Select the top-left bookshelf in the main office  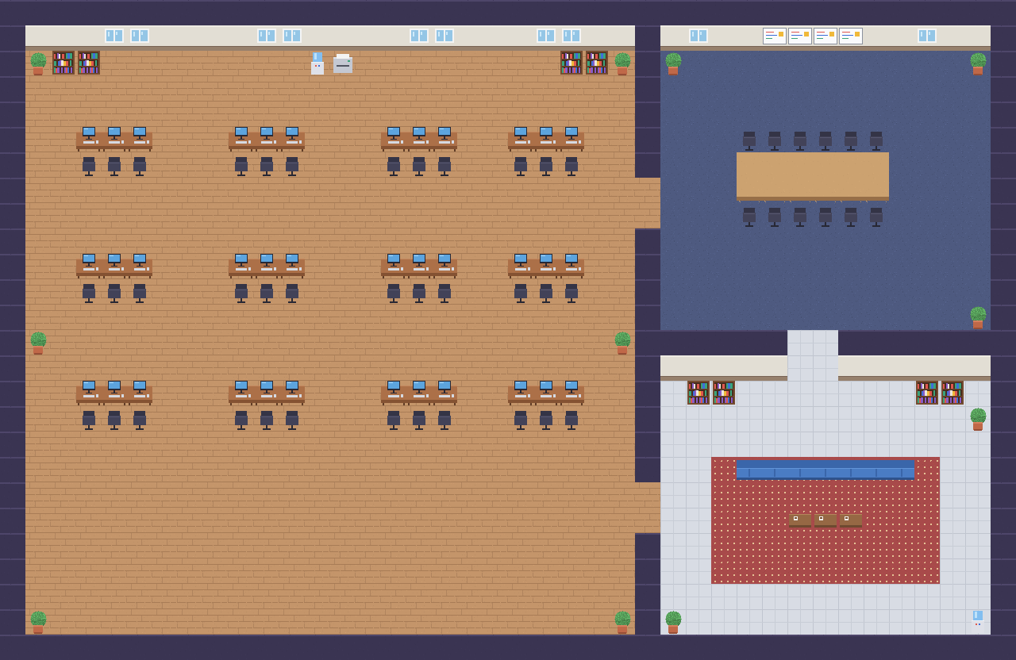tap(63, 63)
